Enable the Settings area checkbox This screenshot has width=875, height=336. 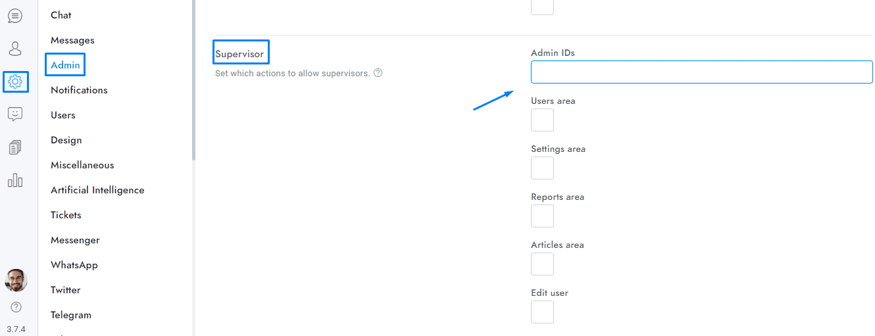[542, 168]
